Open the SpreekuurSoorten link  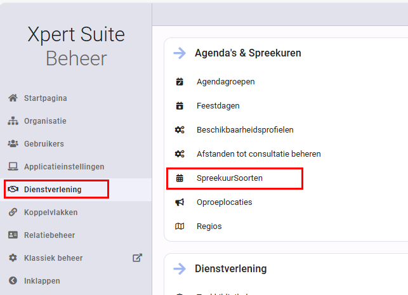(x=230, y=178)
